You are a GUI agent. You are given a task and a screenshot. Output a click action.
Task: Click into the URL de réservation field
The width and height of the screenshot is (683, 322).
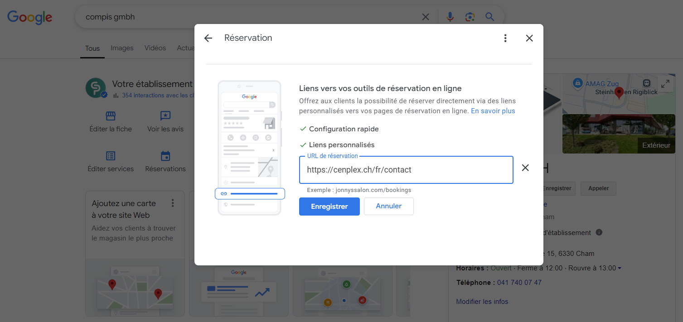coord(406,170)
